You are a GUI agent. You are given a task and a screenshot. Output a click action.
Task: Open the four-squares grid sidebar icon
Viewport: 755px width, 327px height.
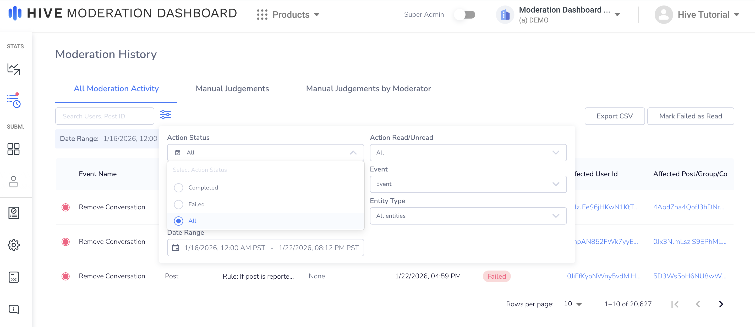click(13, 149)
